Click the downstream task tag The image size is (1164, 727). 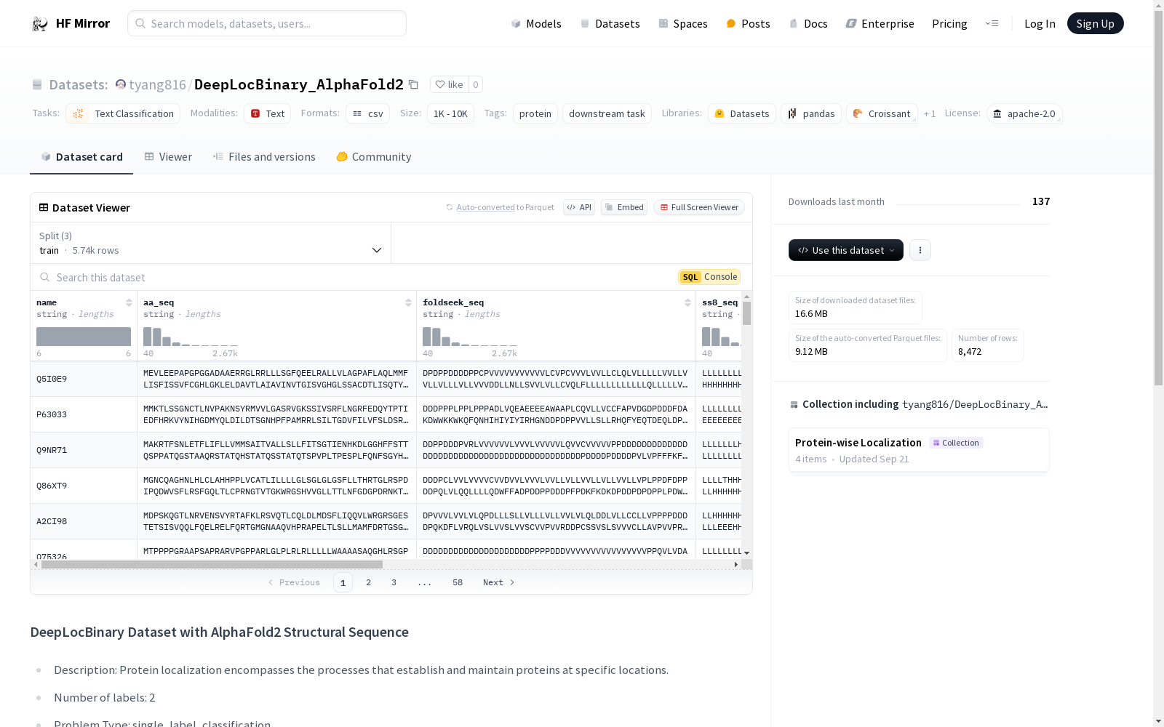[607, 113]
